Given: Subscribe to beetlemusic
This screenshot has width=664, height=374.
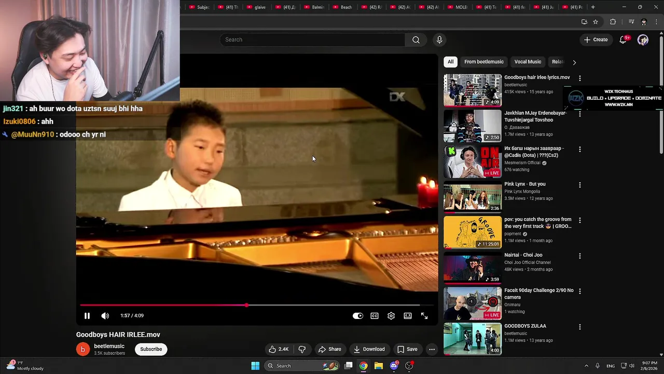Looking at the screenshot, I should click(151, 349).
